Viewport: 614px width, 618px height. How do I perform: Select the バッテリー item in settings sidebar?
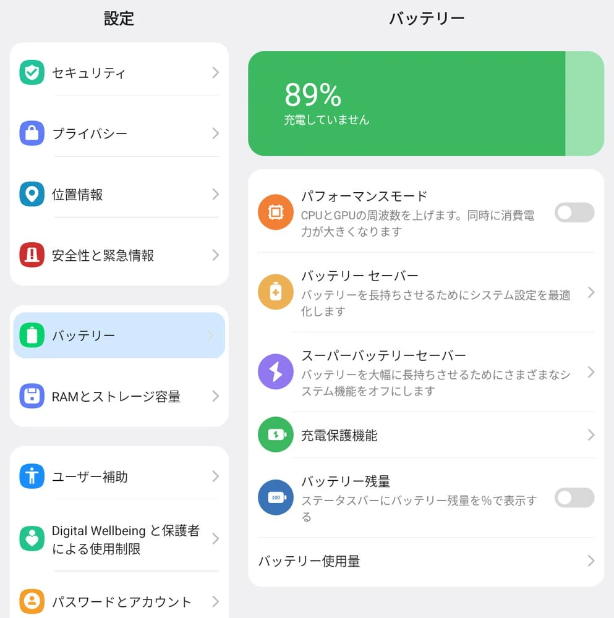click(x=119, y=336)
